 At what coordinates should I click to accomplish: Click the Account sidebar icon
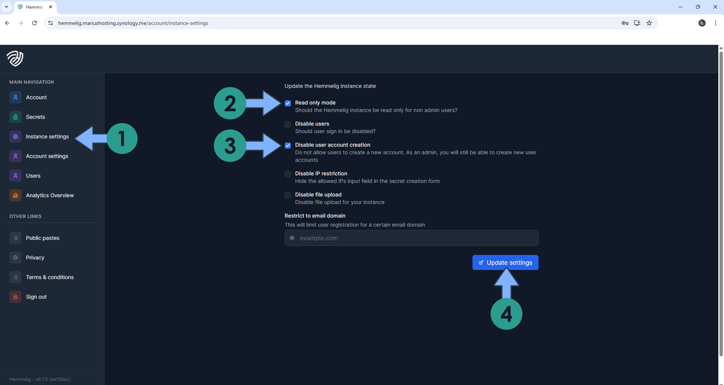15,97
